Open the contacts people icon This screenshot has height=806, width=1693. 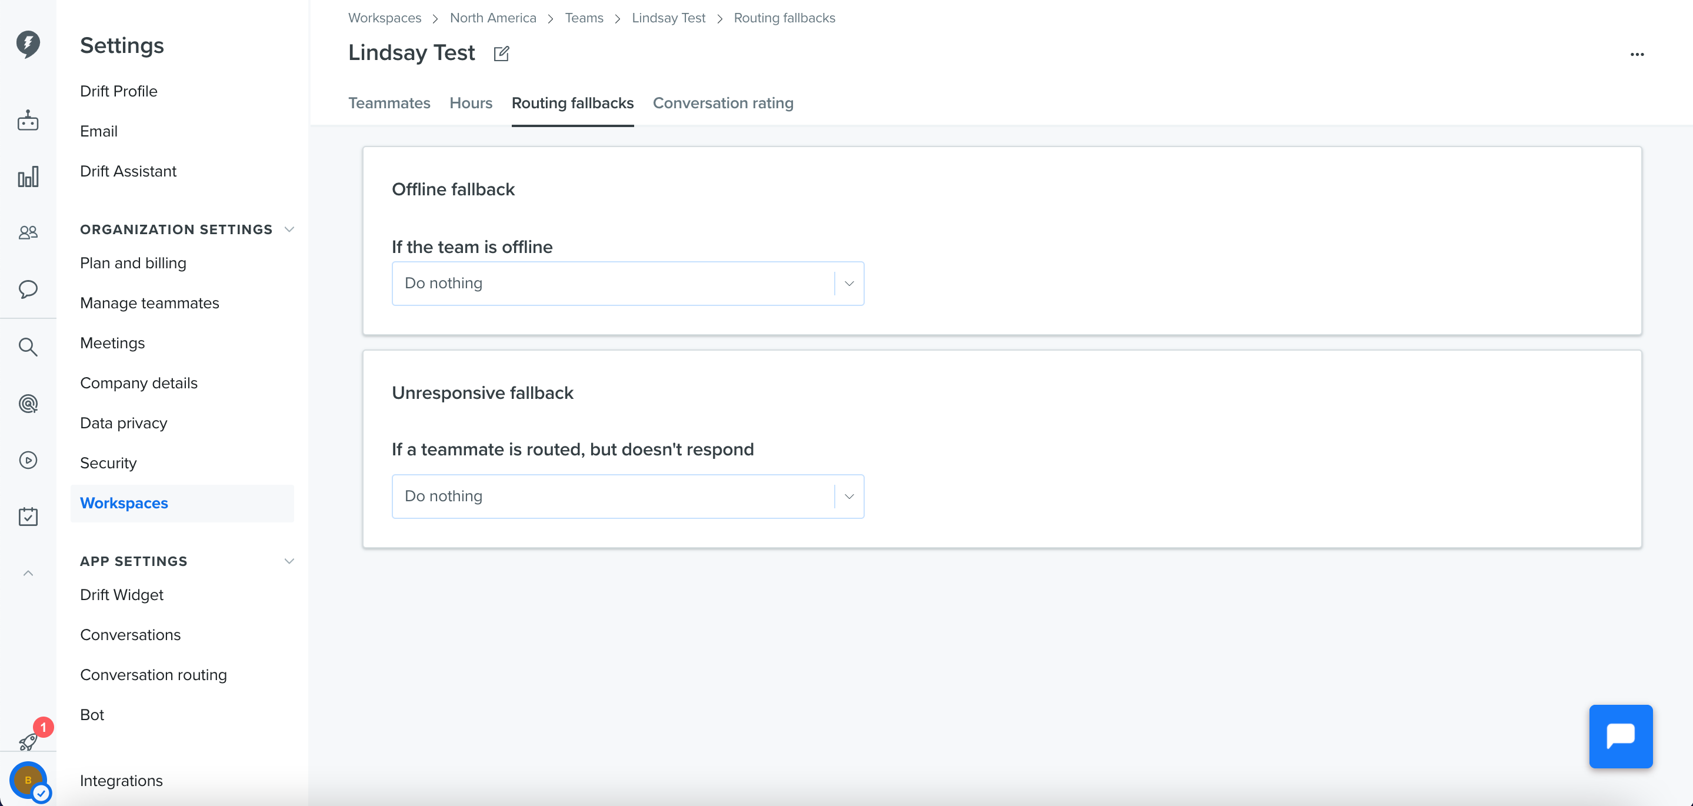[28, 232]
